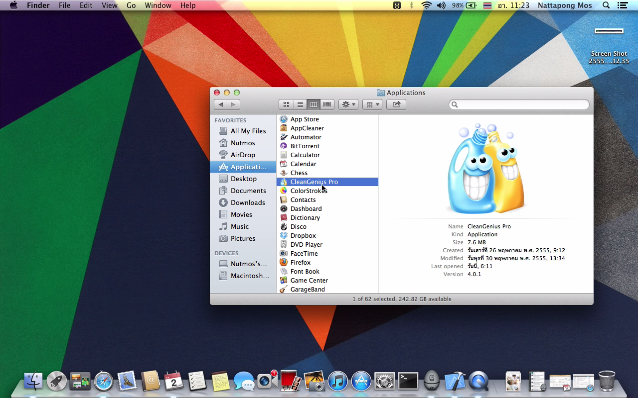This screenshot has width=638, height=398.
Task: Open the Trash in the Dock
Action: 607,382
